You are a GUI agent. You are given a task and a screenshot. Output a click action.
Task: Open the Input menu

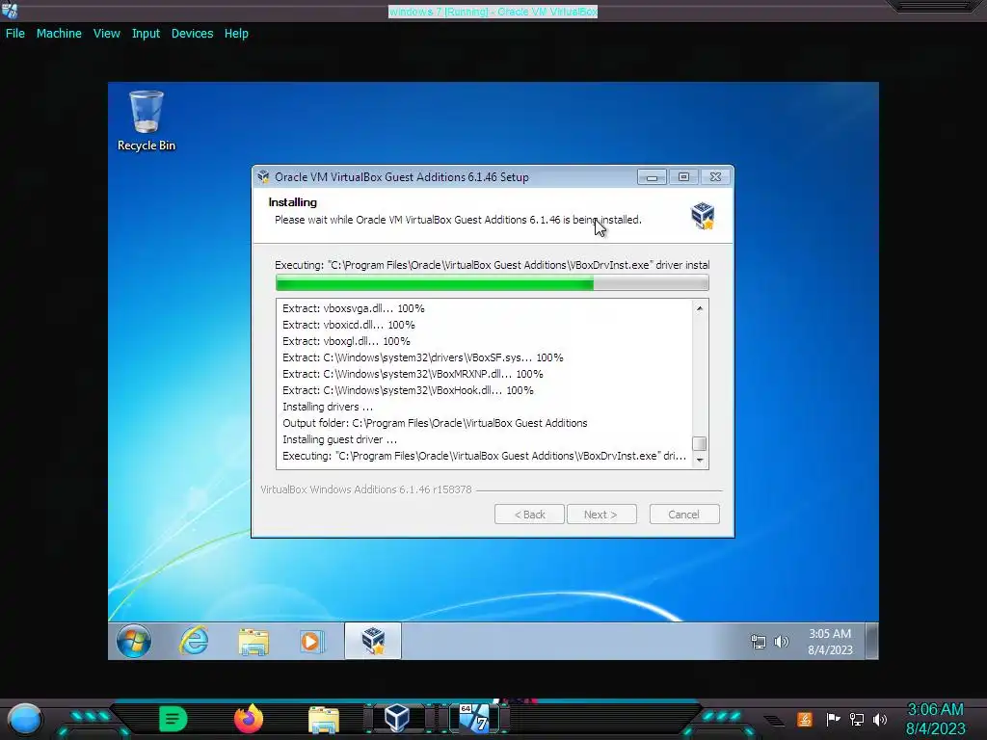[x=146, y=34]
